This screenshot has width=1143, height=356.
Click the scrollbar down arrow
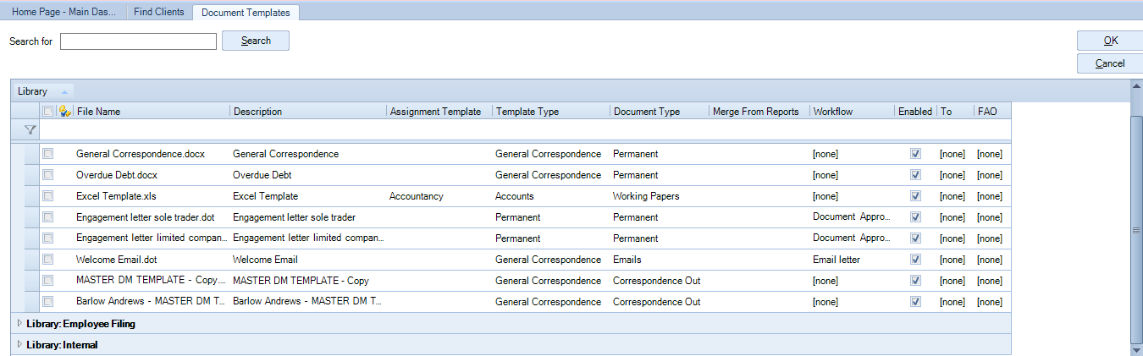[1136, 348]
